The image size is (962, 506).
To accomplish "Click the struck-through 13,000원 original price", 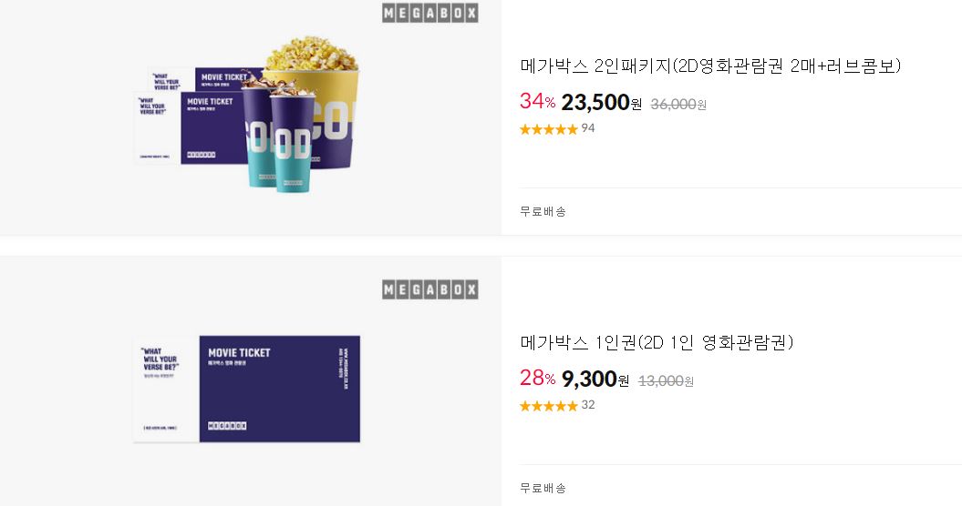I will click(667, 381).
